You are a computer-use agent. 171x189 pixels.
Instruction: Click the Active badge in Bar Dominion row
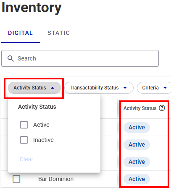click(137, 179)
